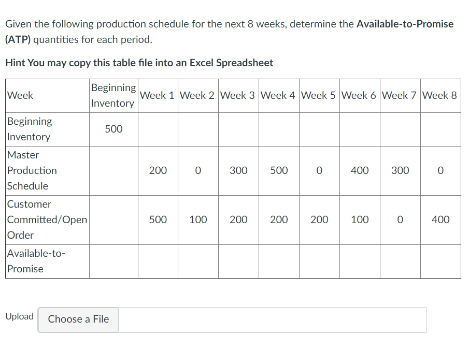Image resolution: width=469 pixels, height=350 pixels.
Task: Select the Master Production Schedule row label
Action: 32,170
